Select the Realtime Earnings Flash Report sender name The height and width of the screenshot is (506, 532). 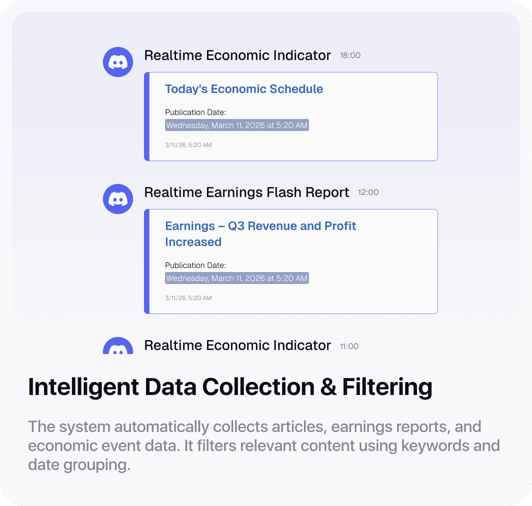[x=246, y=192]
